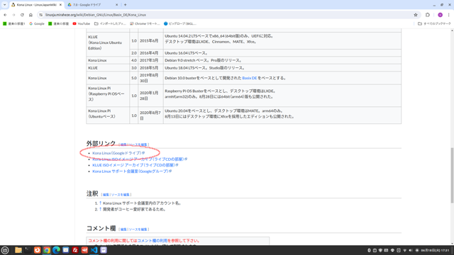Open the Kona Linux (Googleドライブ) link
The image size is (454, 255).
click(118, 153)
